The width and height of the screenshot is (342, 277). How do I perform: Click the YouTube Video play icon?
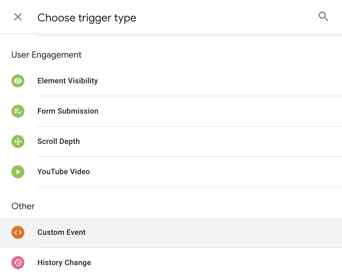click(x=18, y=172)
